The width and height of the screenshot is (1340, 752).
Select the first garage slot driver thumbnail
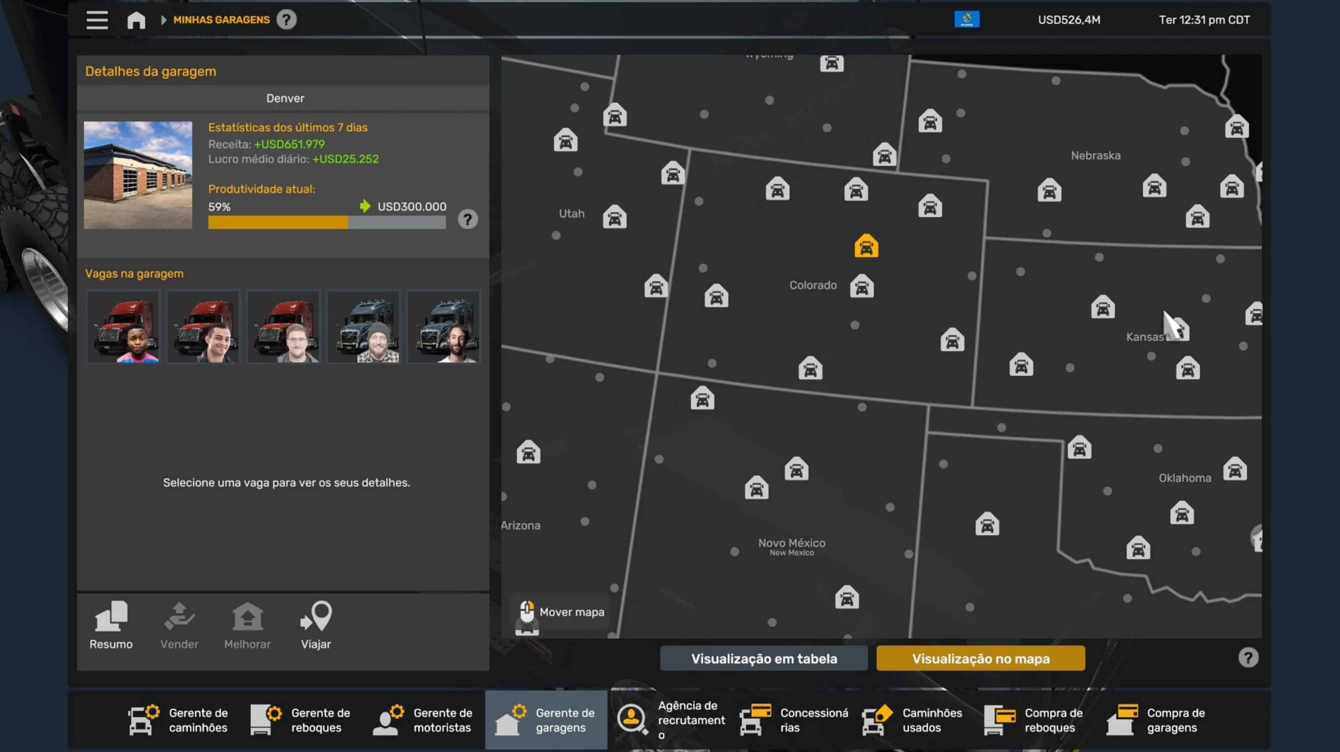[x=123, y=326]
